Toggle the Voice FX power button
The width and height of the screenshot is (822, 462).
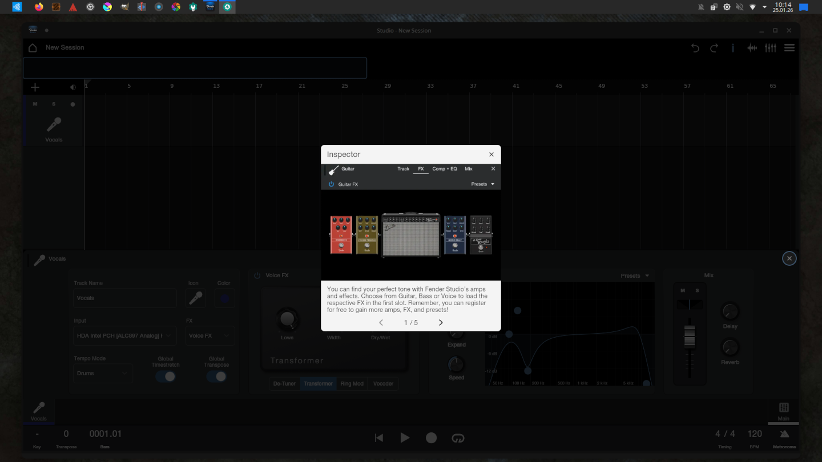click(257, 275)
